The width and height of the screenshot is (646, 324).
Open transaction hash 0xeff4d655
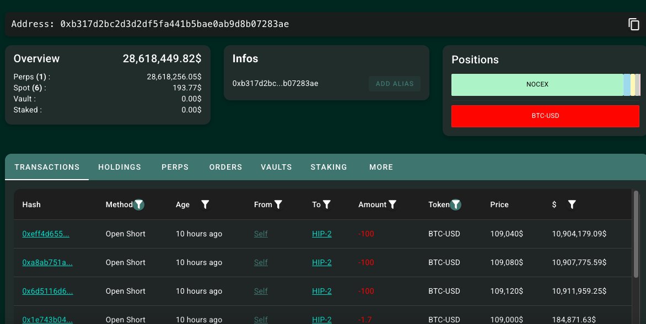point(46,234)
